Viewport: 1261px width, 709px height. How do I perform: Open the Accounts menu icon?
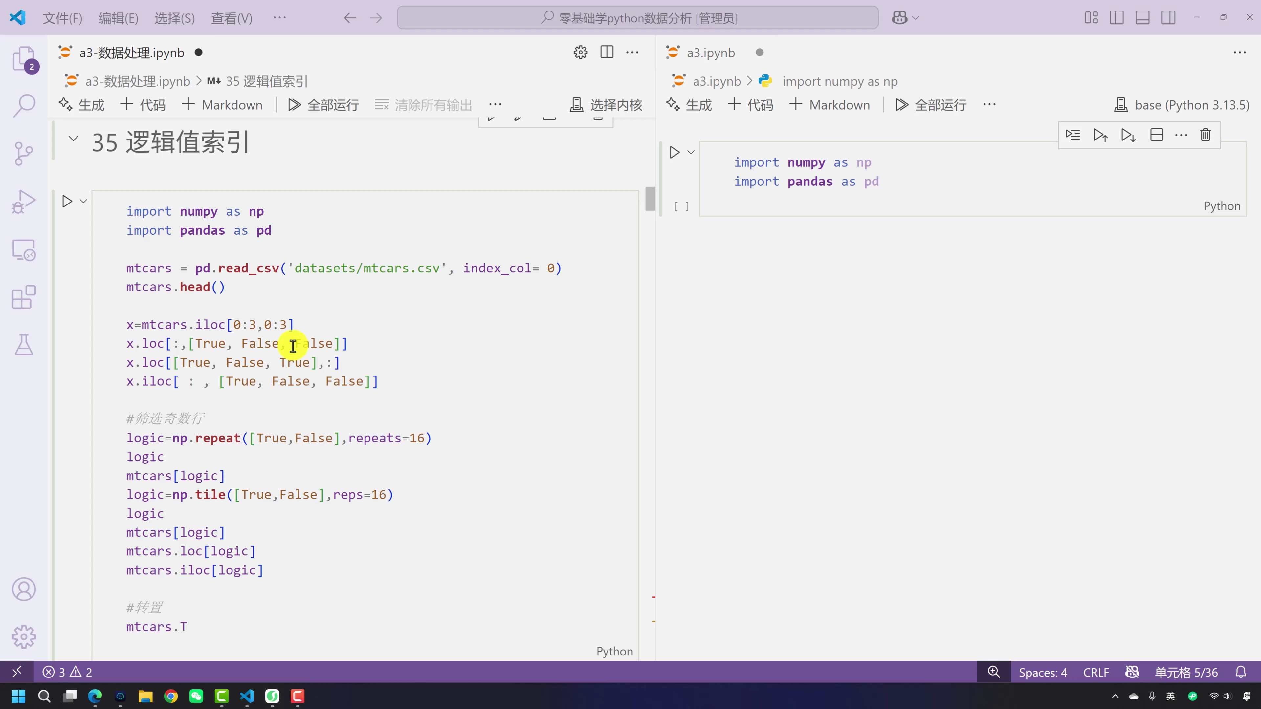tap(24, 589)
